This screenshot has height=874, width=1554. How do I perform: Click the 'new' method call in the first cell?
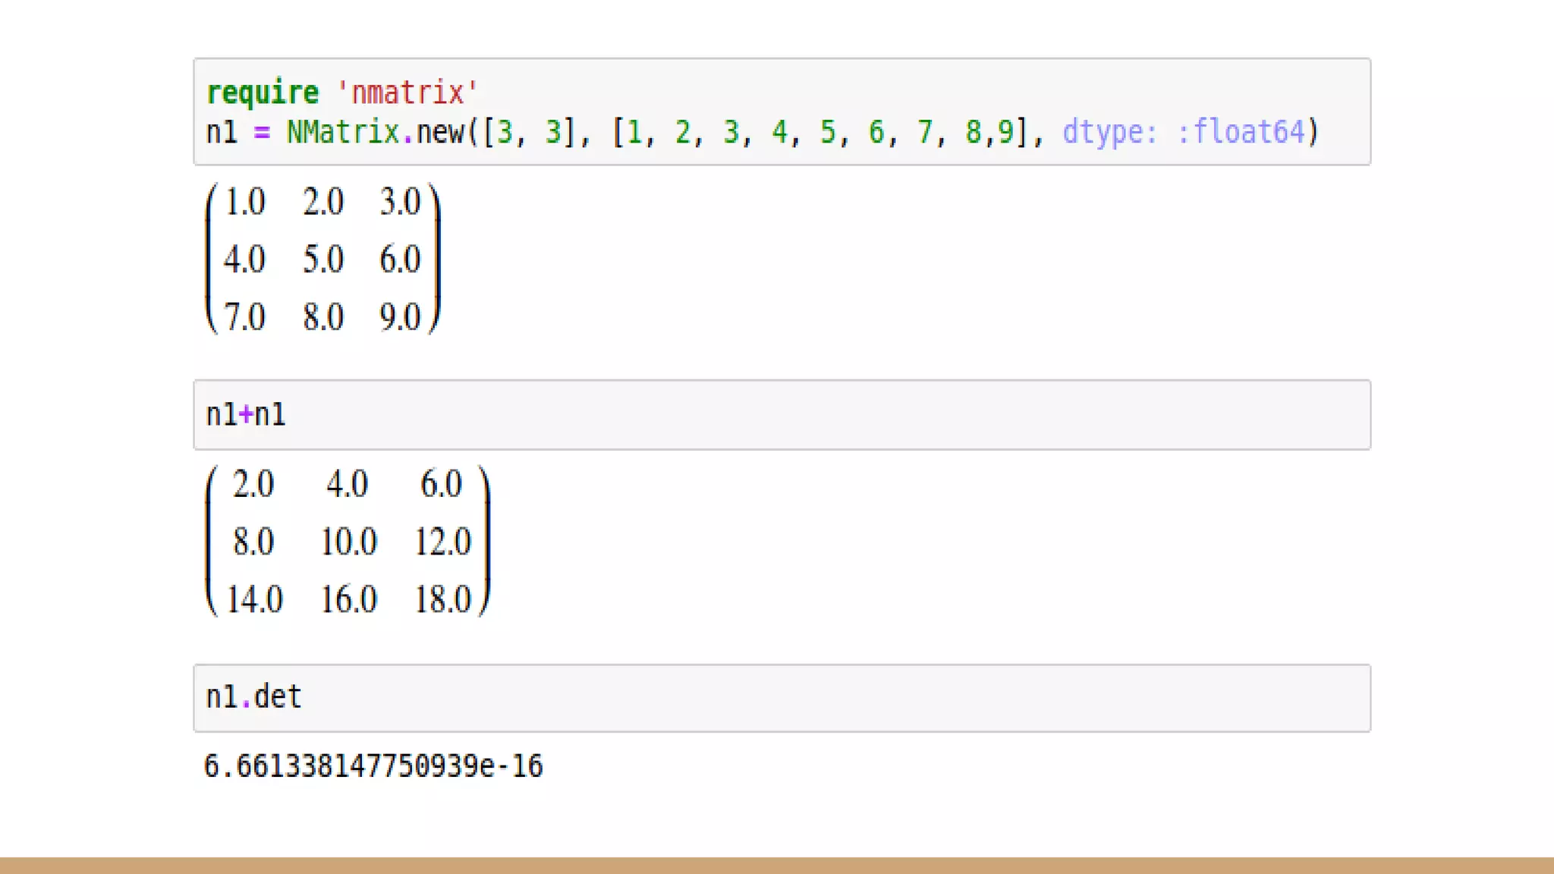(439, 132)
